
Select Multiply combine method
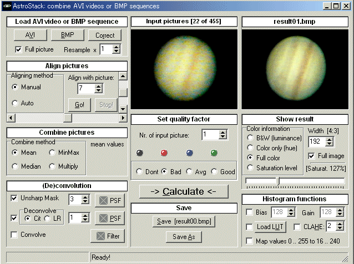point(52,166)
